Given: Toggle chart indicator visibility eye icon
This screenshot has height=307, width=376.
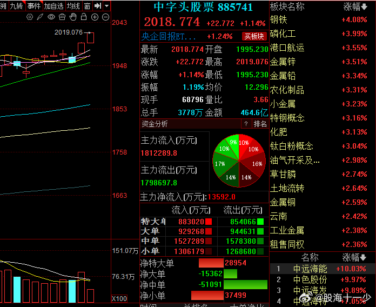Looking at the screenshot, I should pos(51,17).
